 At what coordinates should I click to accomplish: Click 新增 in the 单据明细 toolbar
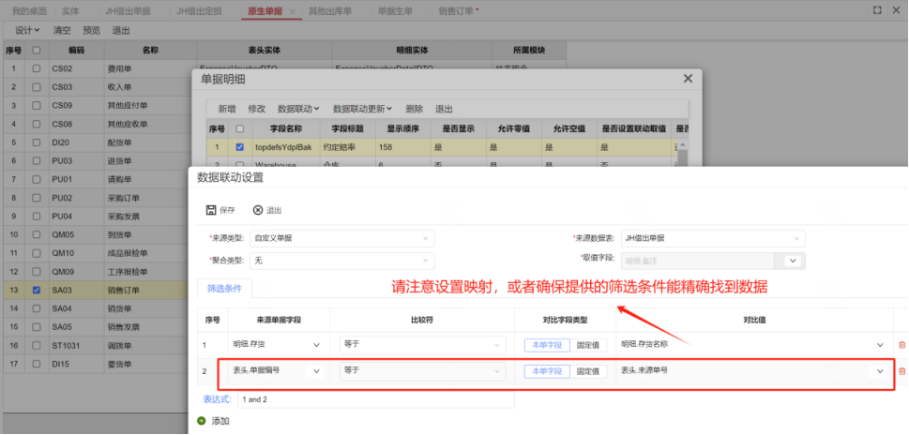tap(227, 109)
